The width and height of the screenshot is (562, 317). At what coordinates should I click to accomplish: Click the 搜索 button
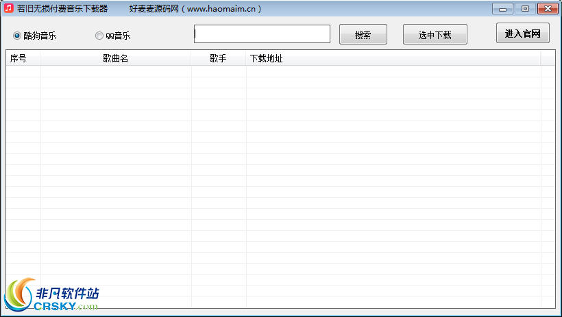click(x=363, y=34)
